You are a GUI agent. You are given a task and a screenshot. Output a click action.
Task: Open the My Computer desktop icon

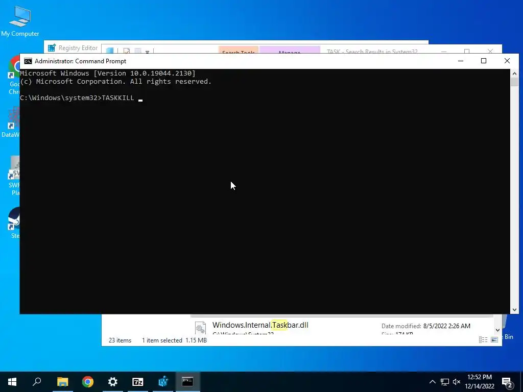(x=20, y=21)
